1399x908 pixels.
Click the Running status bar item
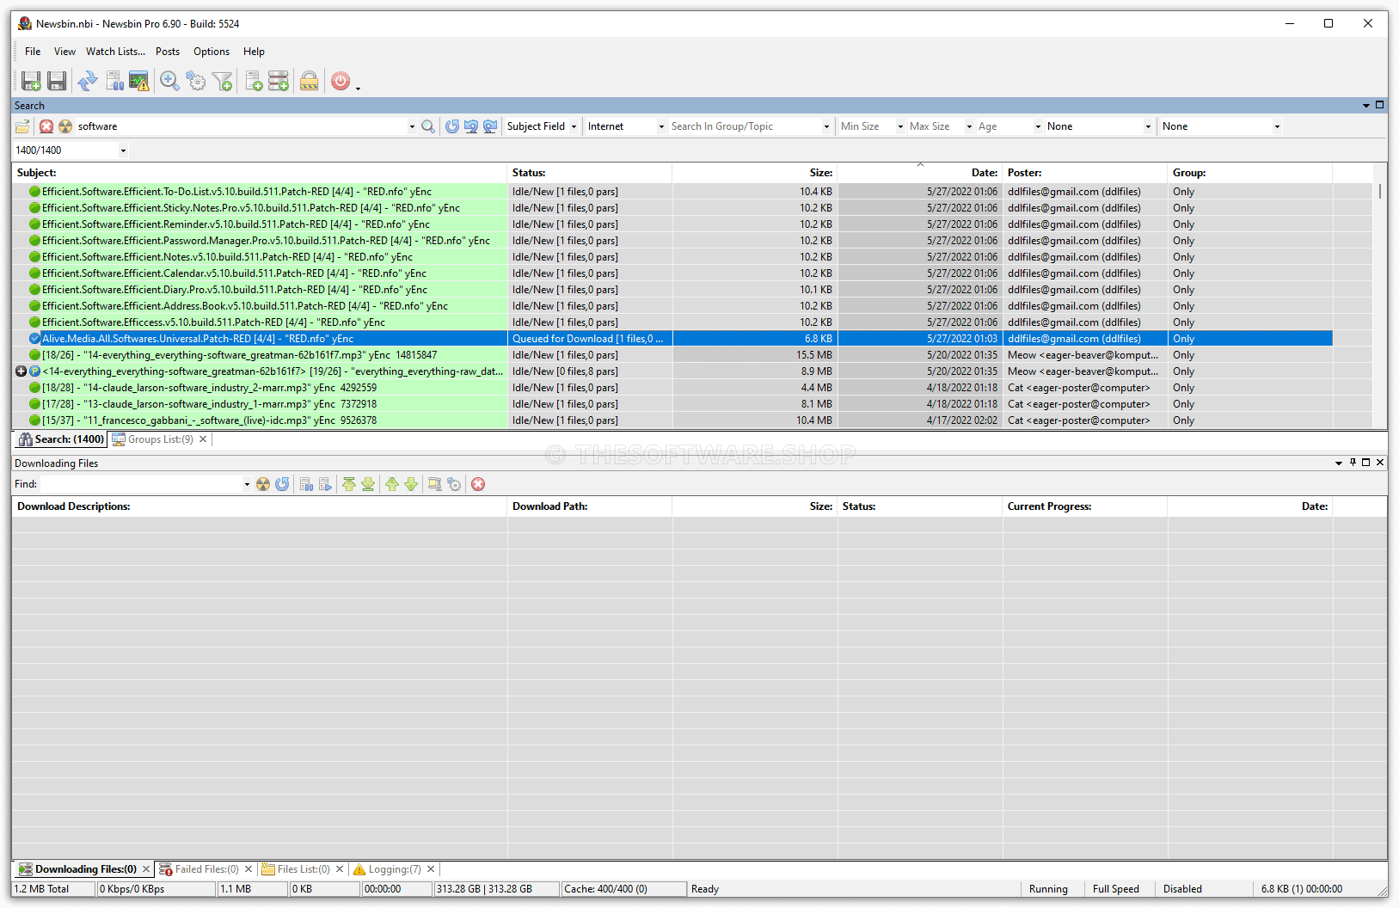click(x=1048, y=889)
